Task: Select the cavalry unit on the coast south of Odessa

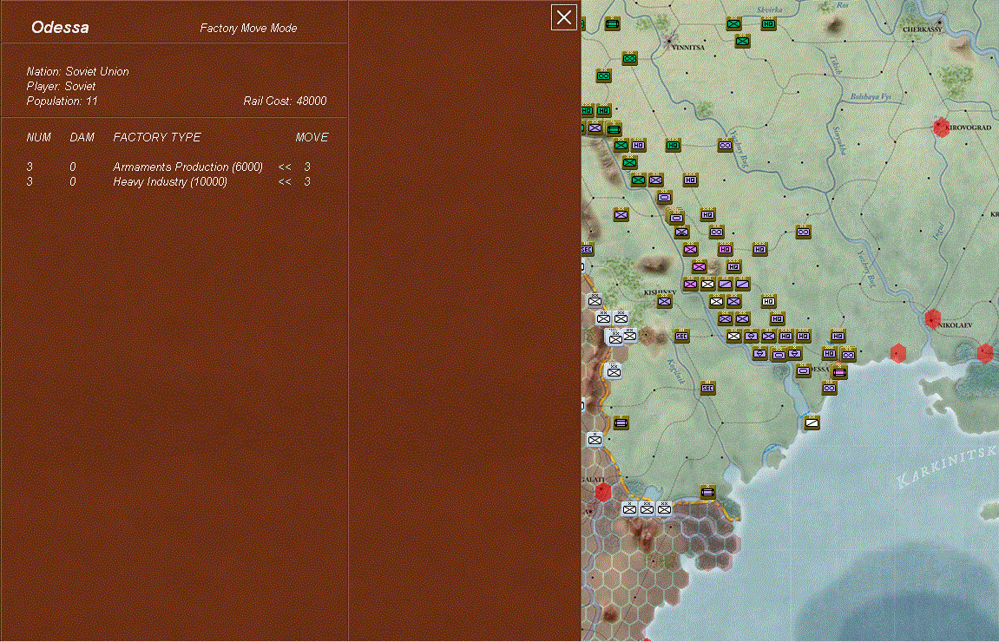Action: point(812,423)
